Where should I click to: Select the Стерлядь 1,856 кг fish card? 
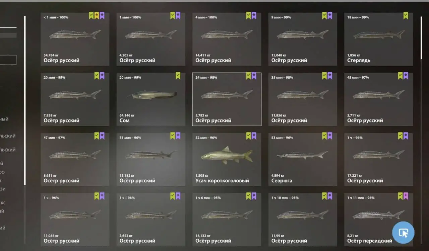click(x=379, y=39)
